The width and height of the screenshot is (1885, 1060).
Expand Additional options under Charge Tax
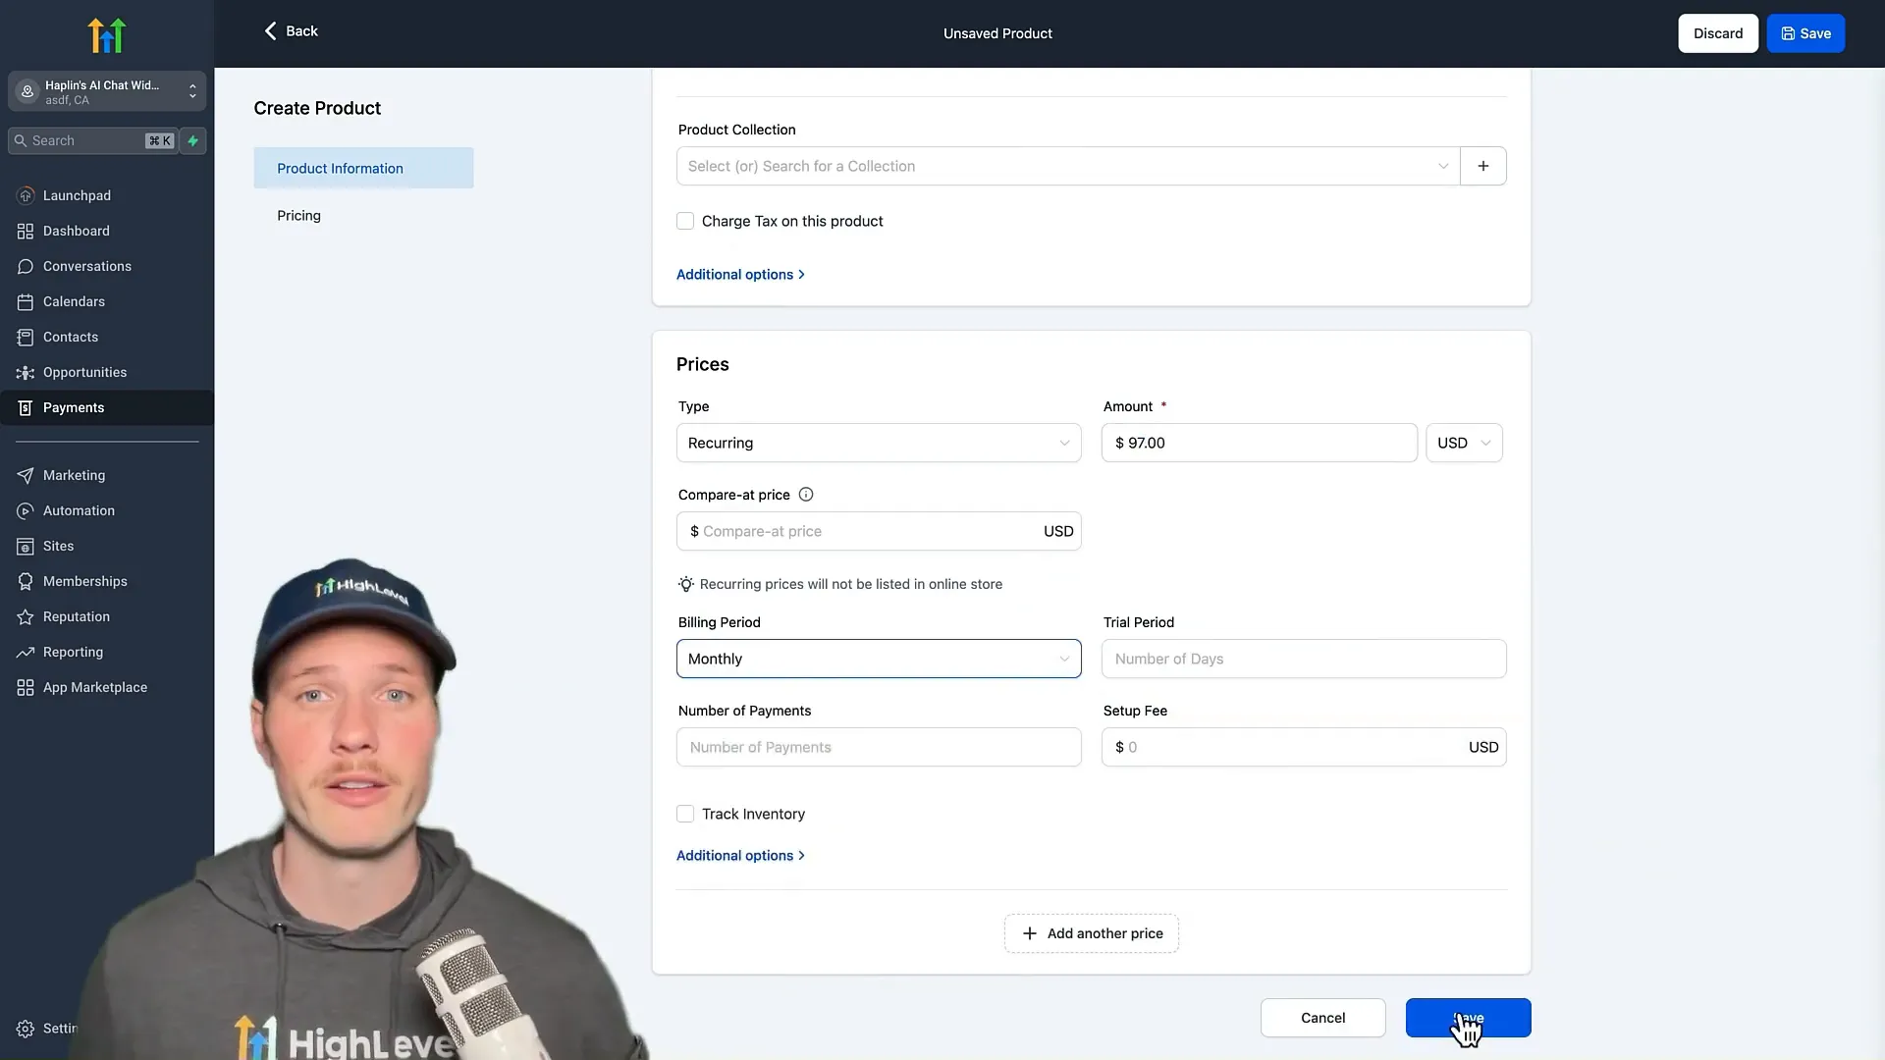point(740,275)
